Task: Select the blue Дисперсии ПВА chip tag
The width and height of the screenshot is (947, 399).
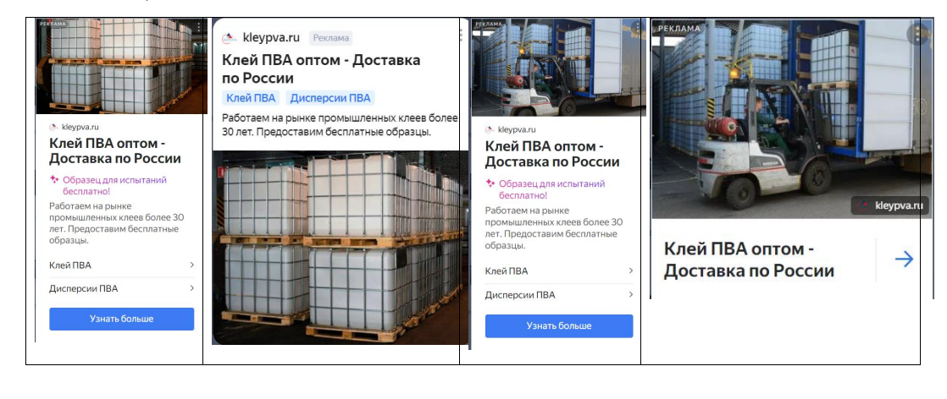Action: point(330,98)
